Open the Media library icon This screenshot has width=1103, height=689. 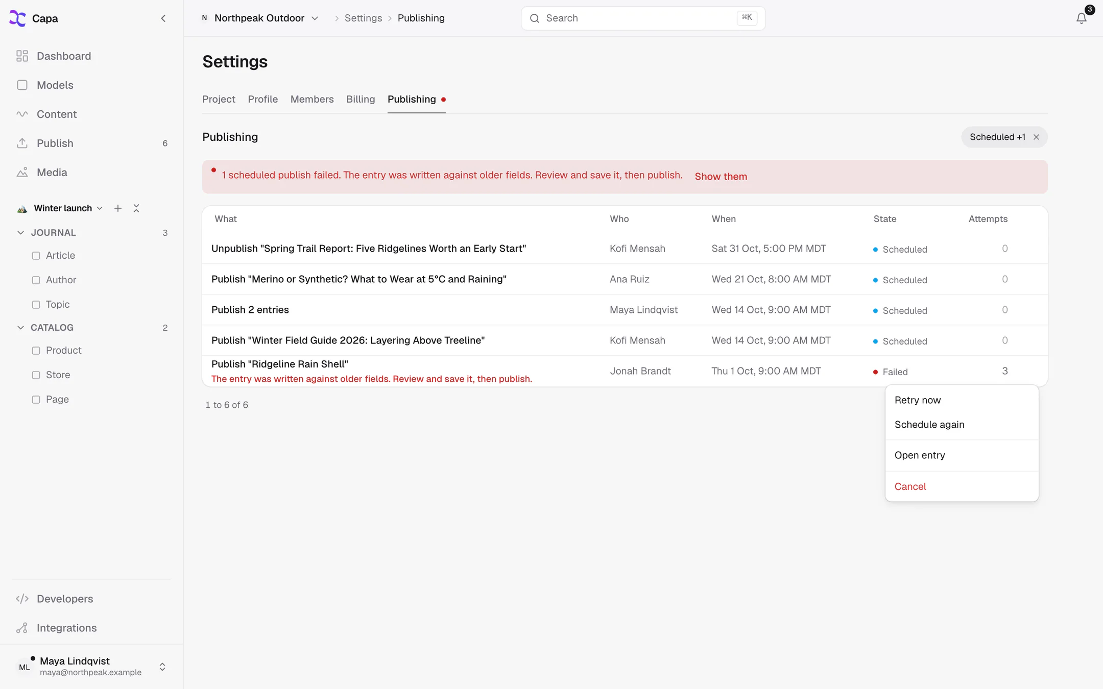click(22, 173)
